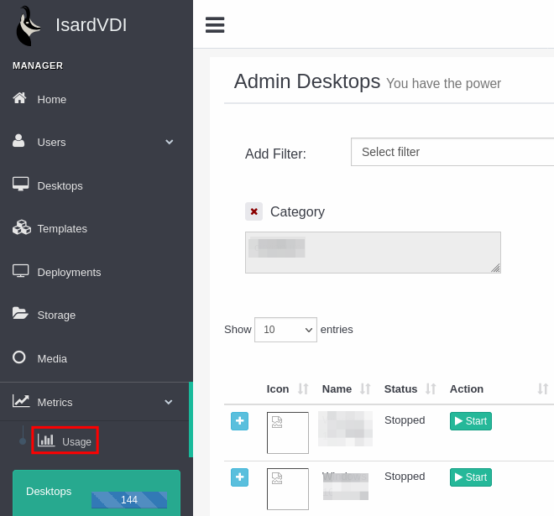
Task: Collapse the Metrics submenu chevron
Action: pos(169,402)
